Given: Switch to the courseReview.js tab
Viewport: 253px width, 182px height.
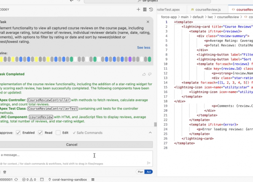Looking at the screenshot, I should click(206, 9).
